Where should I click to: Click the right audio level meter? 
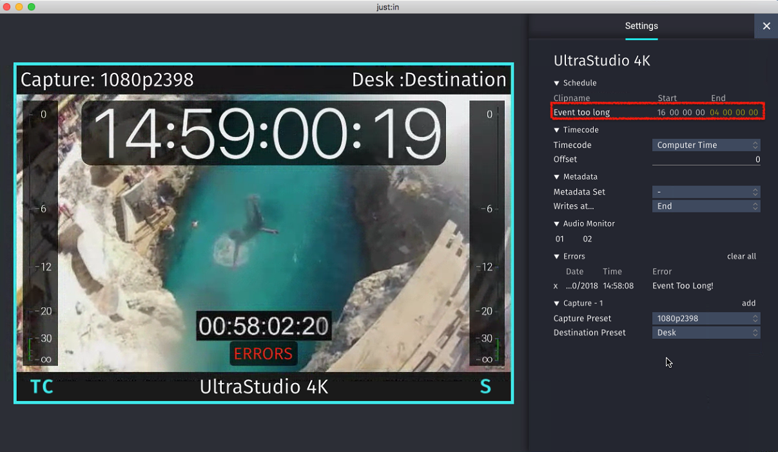[487, 233]
